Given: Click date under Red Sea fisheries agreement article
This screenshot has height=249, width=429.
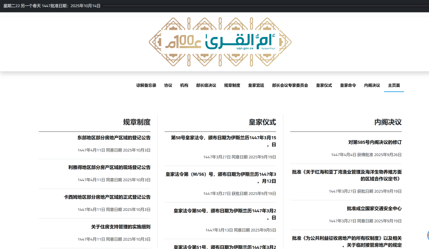Looking at the screenshot, I should [365, 191].
